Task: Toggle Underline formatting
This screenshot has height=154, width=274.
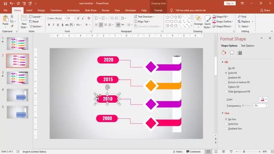Action: click(58, 25)
